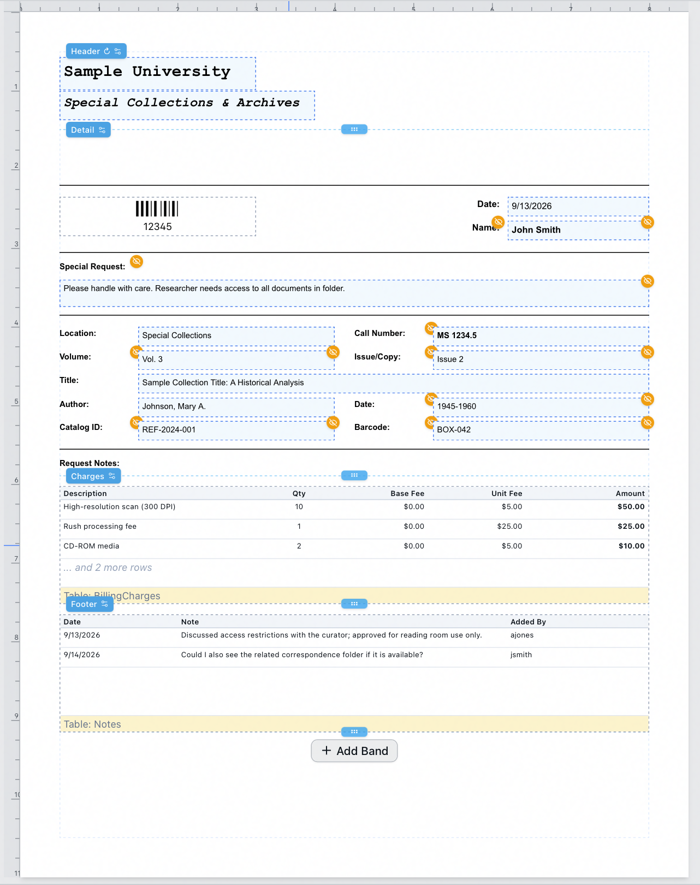Open settings sliders icon on Detail band tag
The image size is (700, 885).
(102, 130)
